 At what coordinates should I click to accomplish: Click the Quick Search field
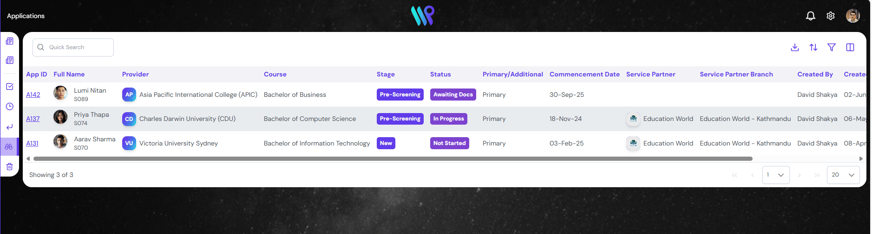tap(73, 47)
